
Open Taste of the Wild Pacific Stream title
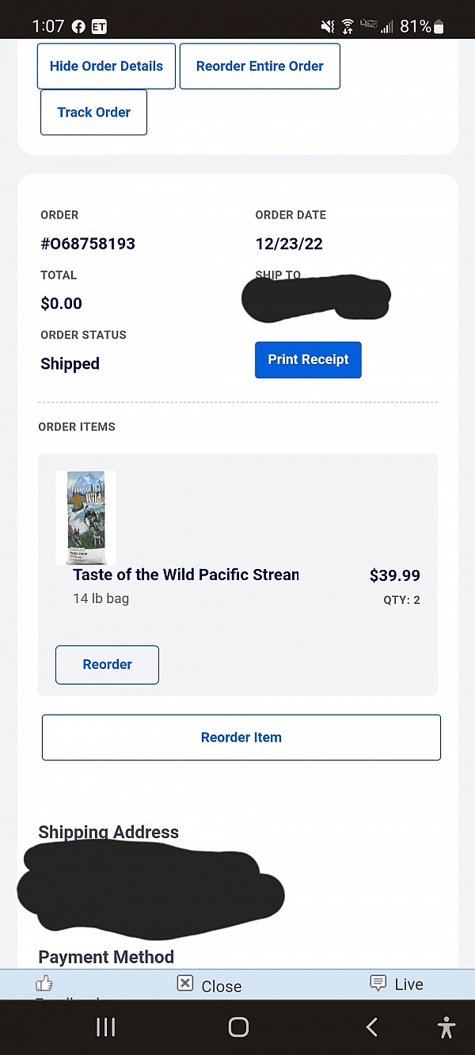pyautogui.click(x=186, y=575)
